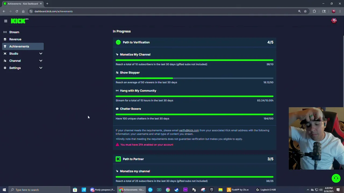The image size is (344, 193).
Task: Switch to Logitech G HUB window
Action: 266,190
